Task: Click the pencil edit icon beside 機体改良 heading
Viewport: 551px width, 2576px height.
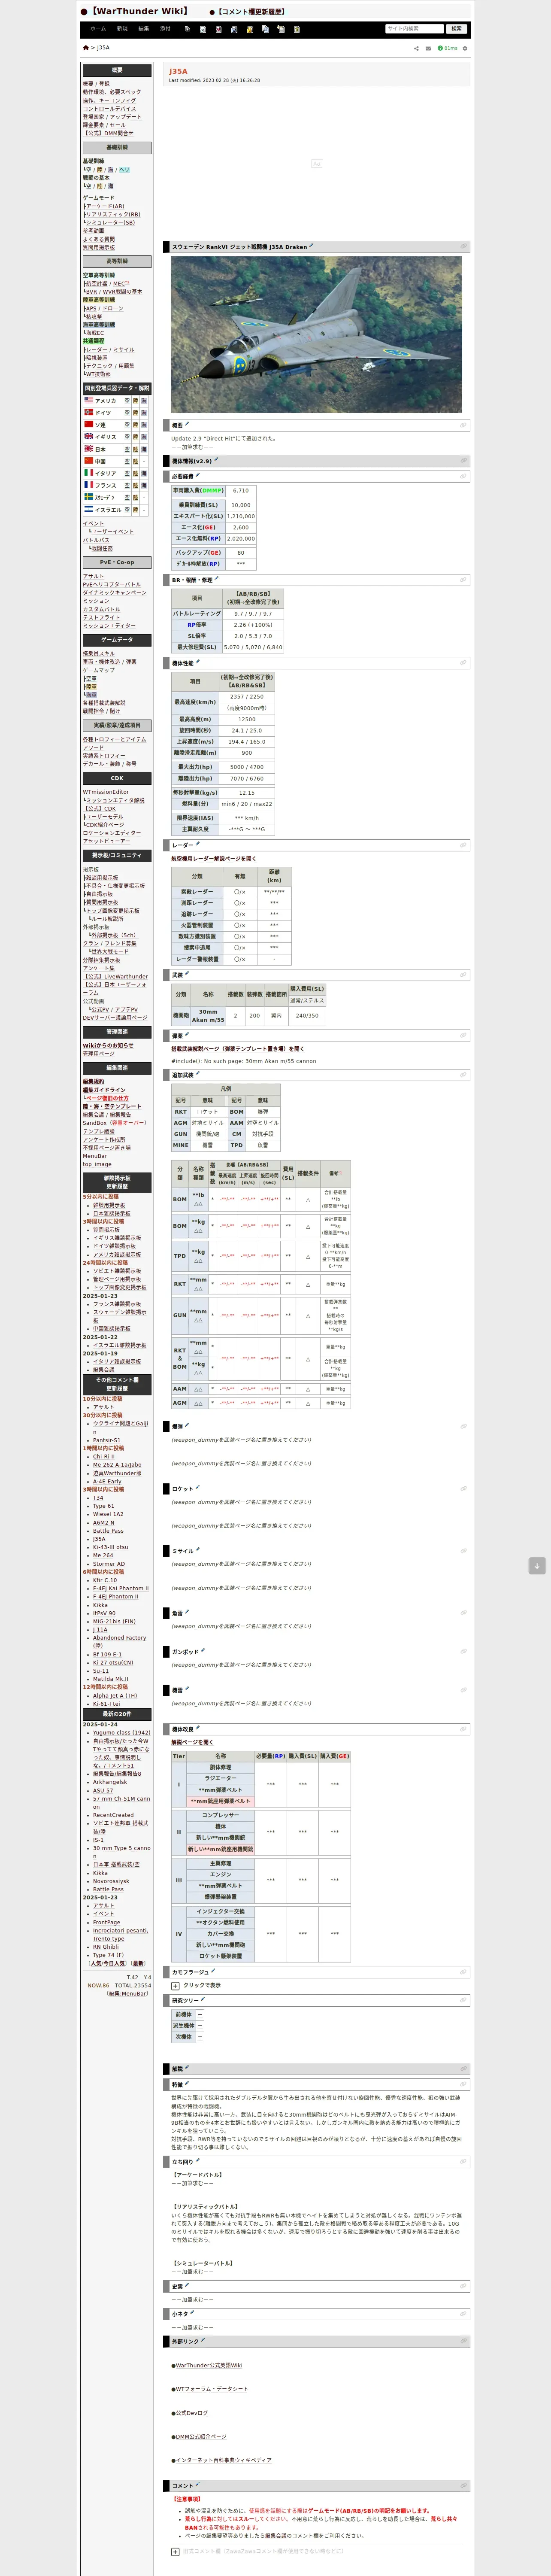Action: pos(198,1728)
